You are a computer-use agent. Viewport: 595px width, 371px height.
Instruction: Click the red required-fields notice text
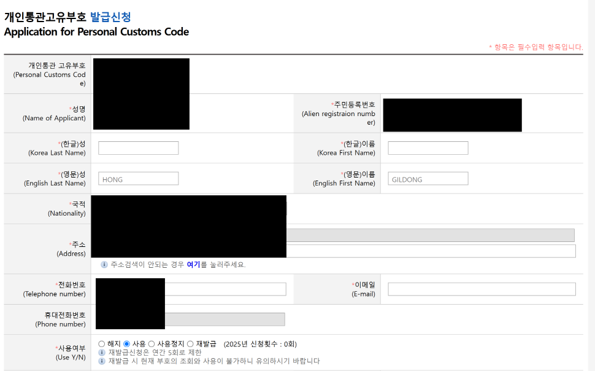535,47
